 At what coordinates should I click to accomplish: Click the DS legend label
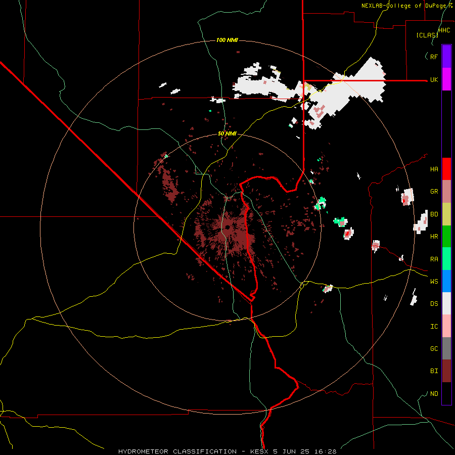click(434, 303)
